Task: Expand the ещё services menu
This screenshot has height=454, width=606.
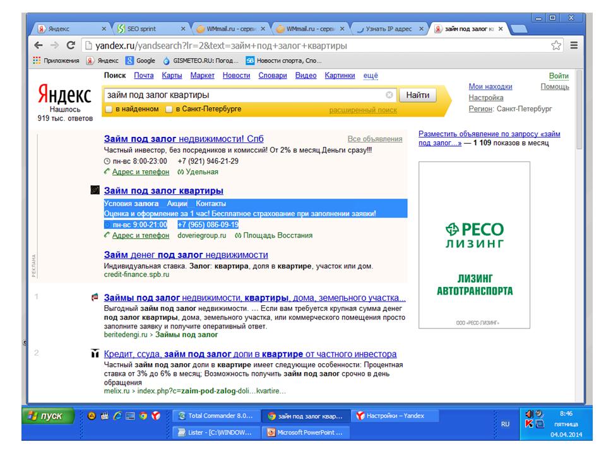Action: [x=371, y=76]
